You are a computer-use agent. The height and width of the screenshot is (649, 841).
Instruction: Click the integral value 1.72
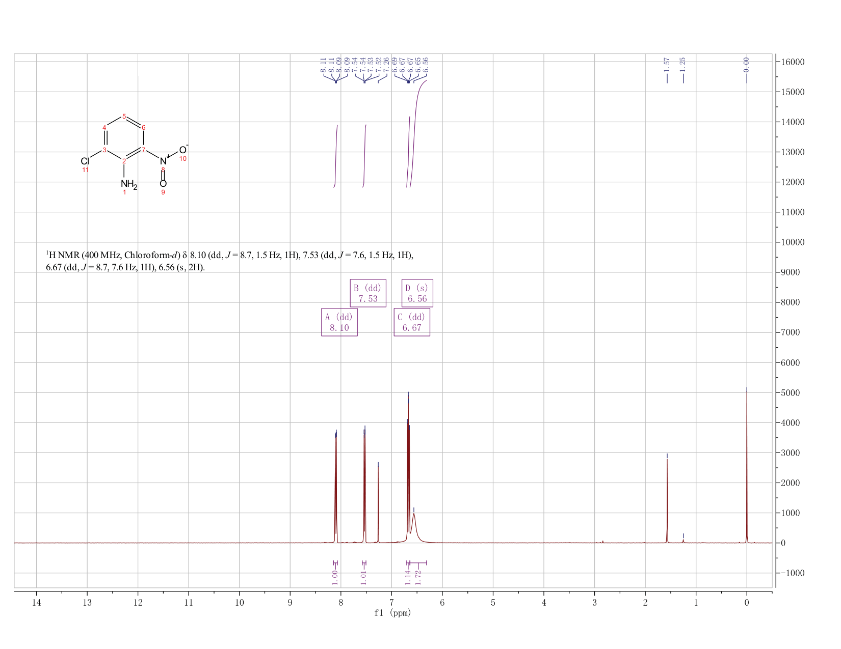[418, 577]
